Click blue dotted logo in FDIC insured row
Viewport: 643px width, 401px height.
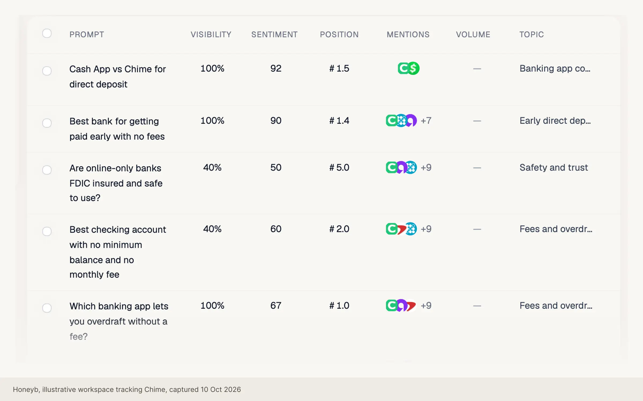[411, 168]
